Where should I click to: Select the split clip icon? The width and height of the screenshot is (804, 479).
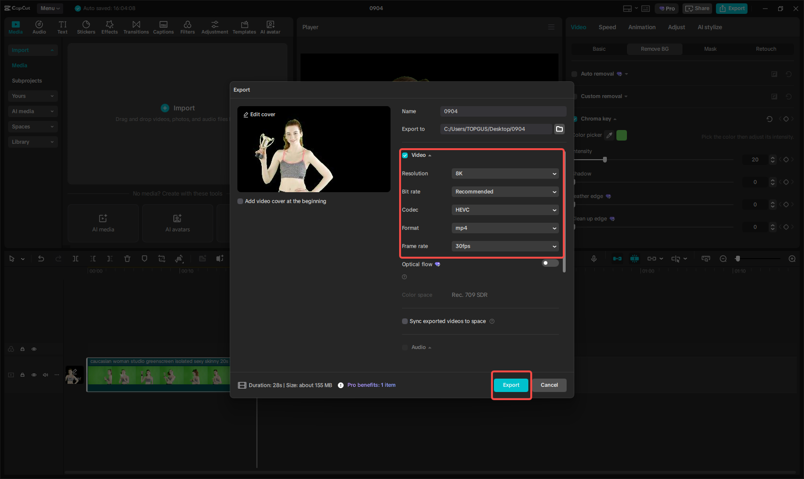click(76, 258)
